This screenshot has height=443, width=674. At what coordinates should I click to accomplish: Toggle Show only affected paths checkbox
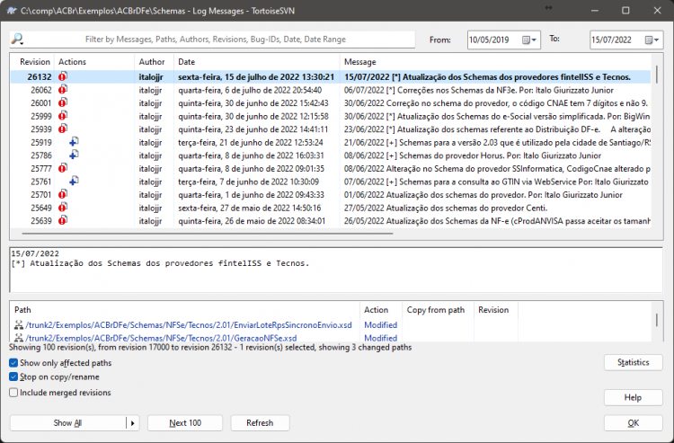(x=13, y=363)
